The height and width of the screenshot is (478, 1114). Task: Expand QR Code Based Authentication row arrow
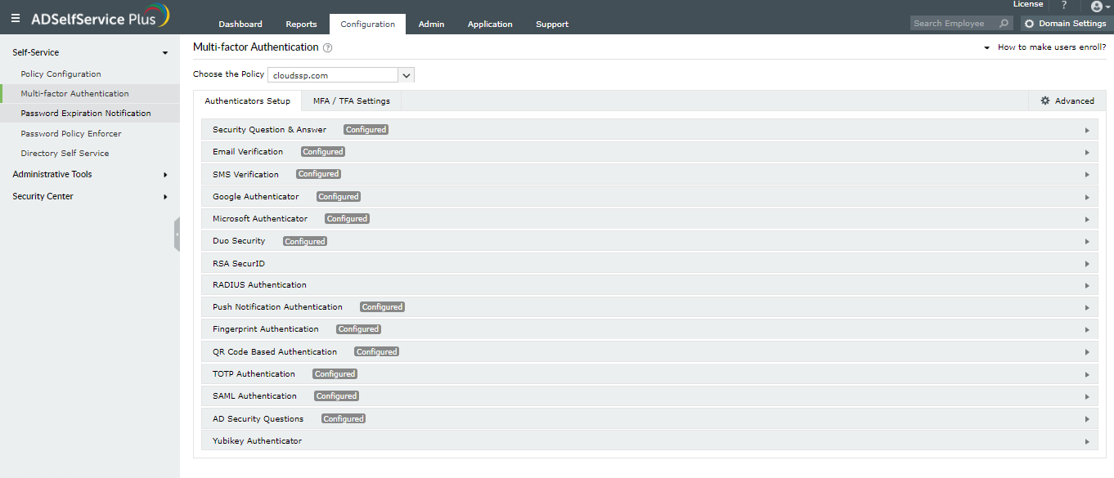pos(1087,352)
